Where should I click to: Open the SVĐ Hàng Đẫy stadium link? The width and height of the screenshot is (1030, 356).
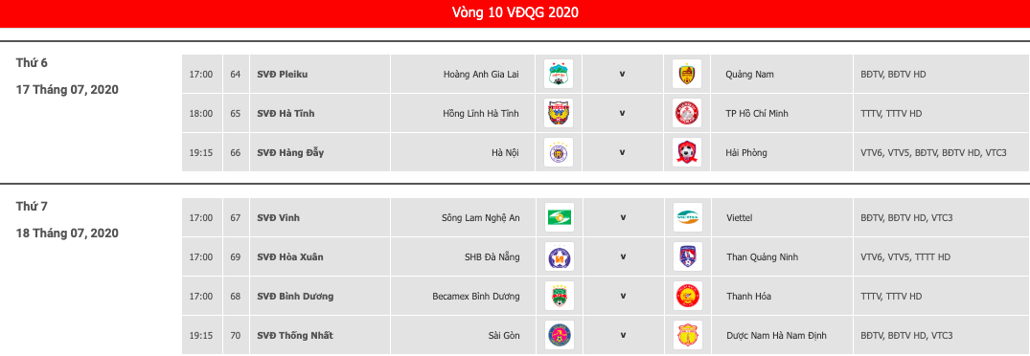click(x=290, y=153)
